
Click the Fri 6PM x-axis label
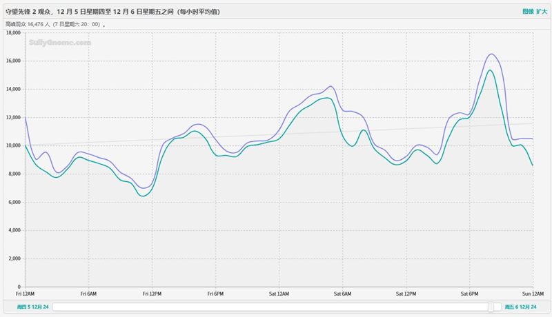click(215, 294)
